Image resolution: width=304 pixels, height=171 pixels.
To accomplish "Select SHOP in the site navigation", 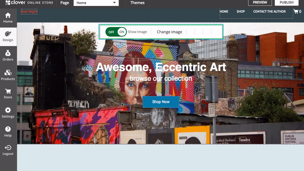I will tap(241, 11).
